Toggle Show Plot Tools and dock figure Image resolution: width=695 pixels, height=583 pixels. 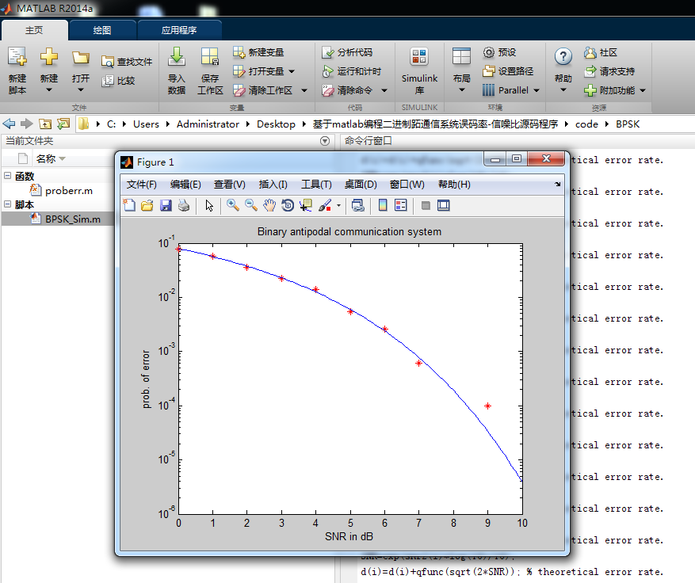pyautogui.click(x=444, y=205)
